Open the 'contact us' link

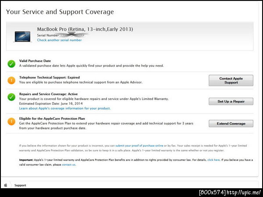tap(69, 165)
